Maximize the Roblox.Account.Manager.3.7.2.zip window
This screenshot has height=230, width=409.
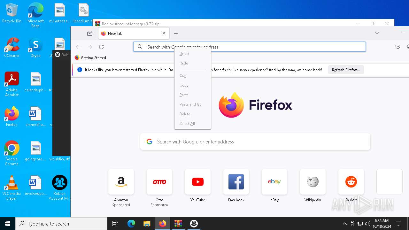pos(372,24)
